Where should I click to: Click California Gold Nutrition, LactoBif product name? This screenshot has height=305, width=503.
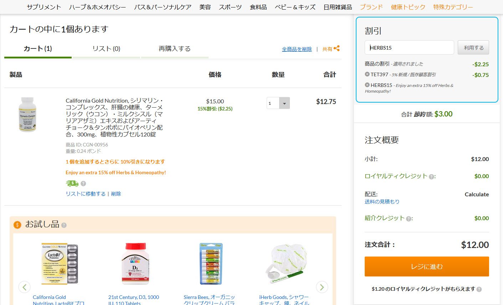[58, 300]
